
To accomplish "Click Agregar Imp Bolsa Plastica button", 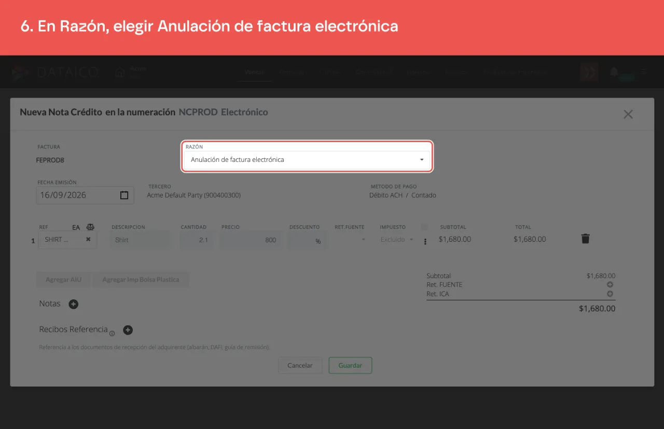I will tap(141, 280).
